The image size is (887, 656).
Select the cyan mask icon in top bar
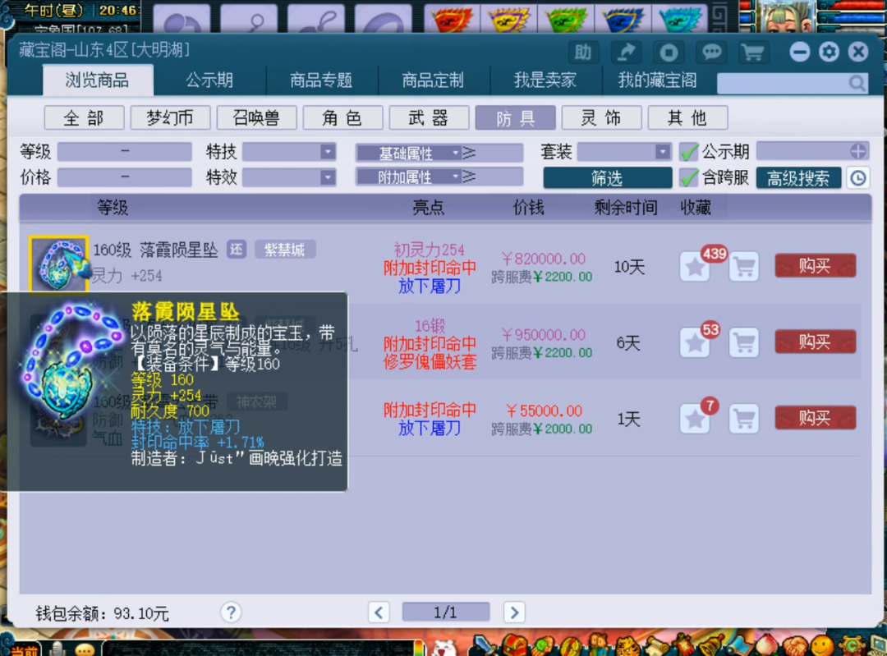pos(680,19)
